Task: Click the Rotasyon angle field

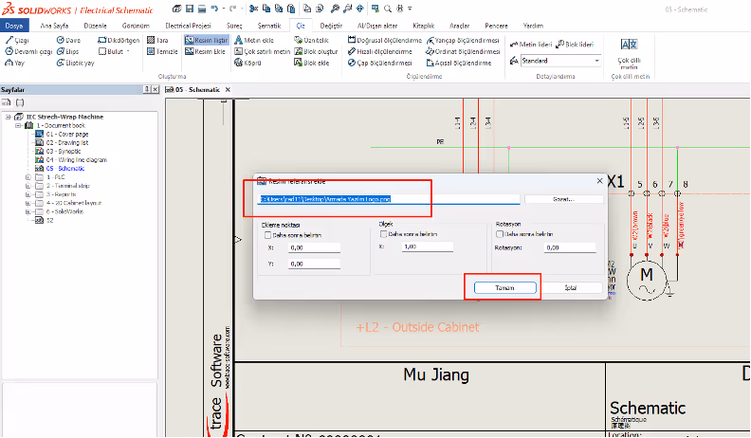Action: click(570, 247)
